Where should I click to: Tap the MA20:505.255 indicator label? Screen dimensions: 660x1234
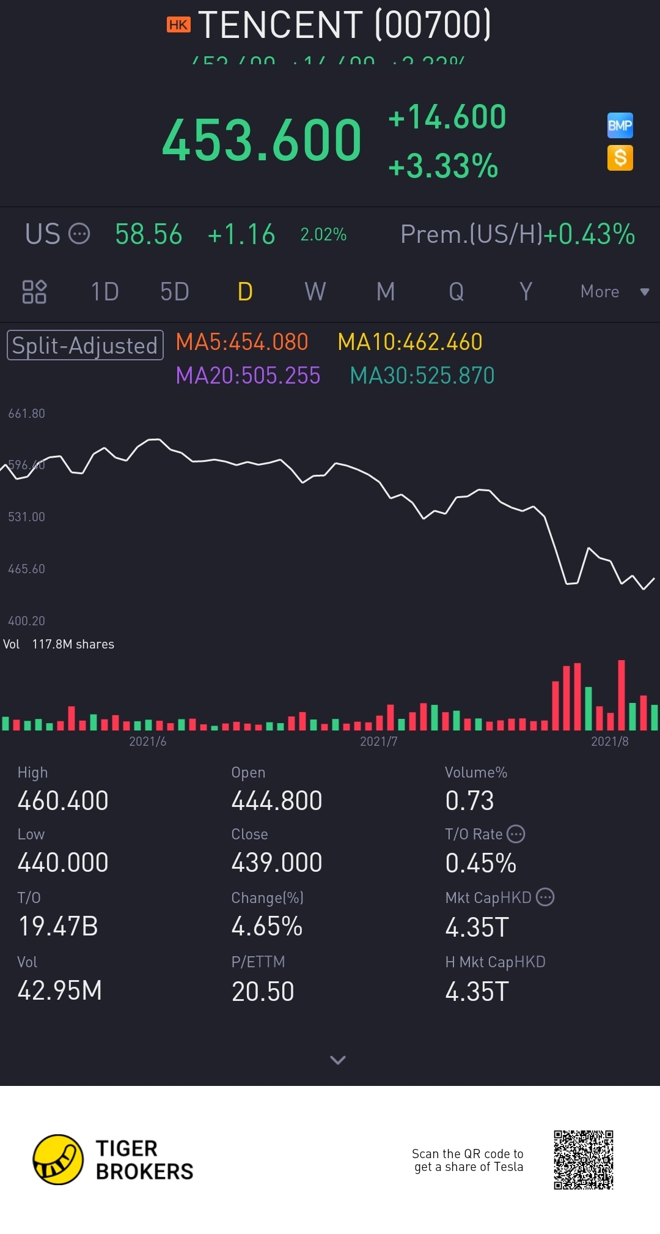[x=248, y=376]
